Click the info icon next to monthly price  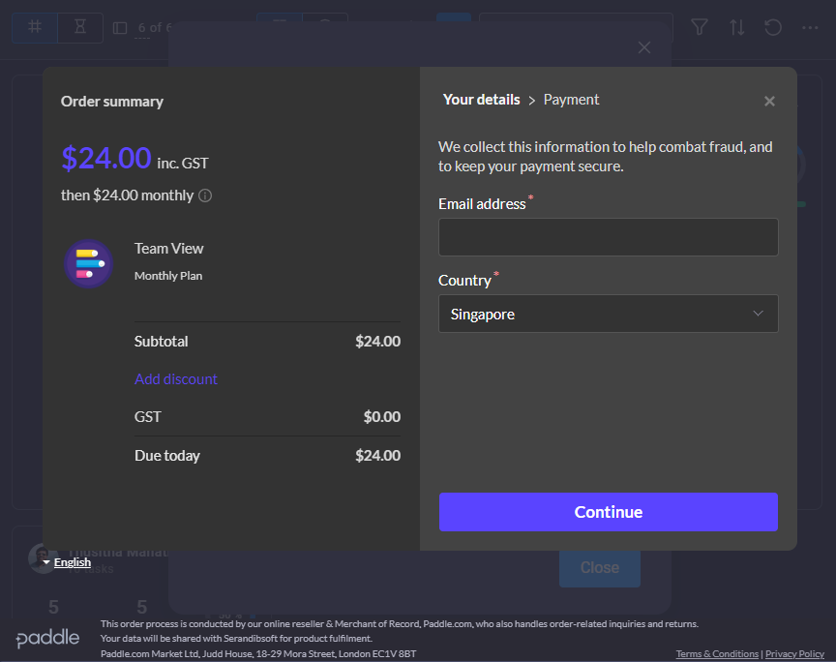click(x=205, y=196)
